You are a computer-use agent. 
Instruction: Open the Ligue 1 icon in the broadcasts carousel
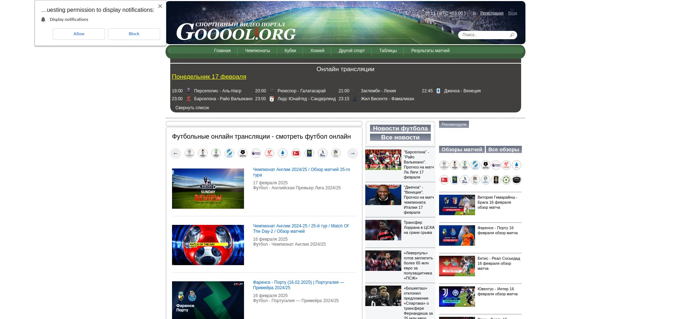(x=309, y=153)
